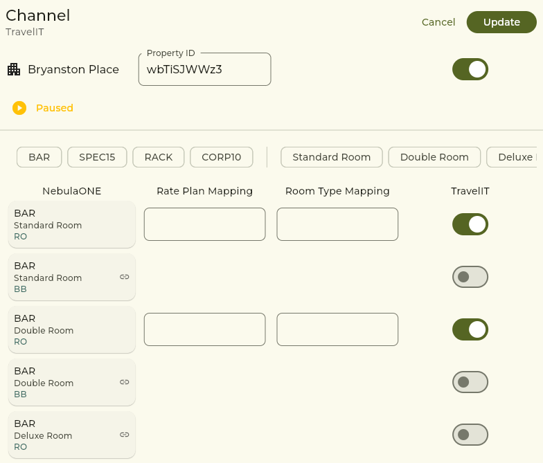Image resolution: width=543 pixels, height=463 pixels.
Task: Click the Paused status label
Action: pos(54,108)
